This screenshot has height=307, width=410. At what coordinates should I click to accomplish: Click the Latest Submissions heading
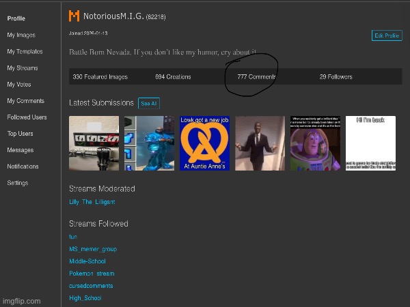(x=101, y=103)
